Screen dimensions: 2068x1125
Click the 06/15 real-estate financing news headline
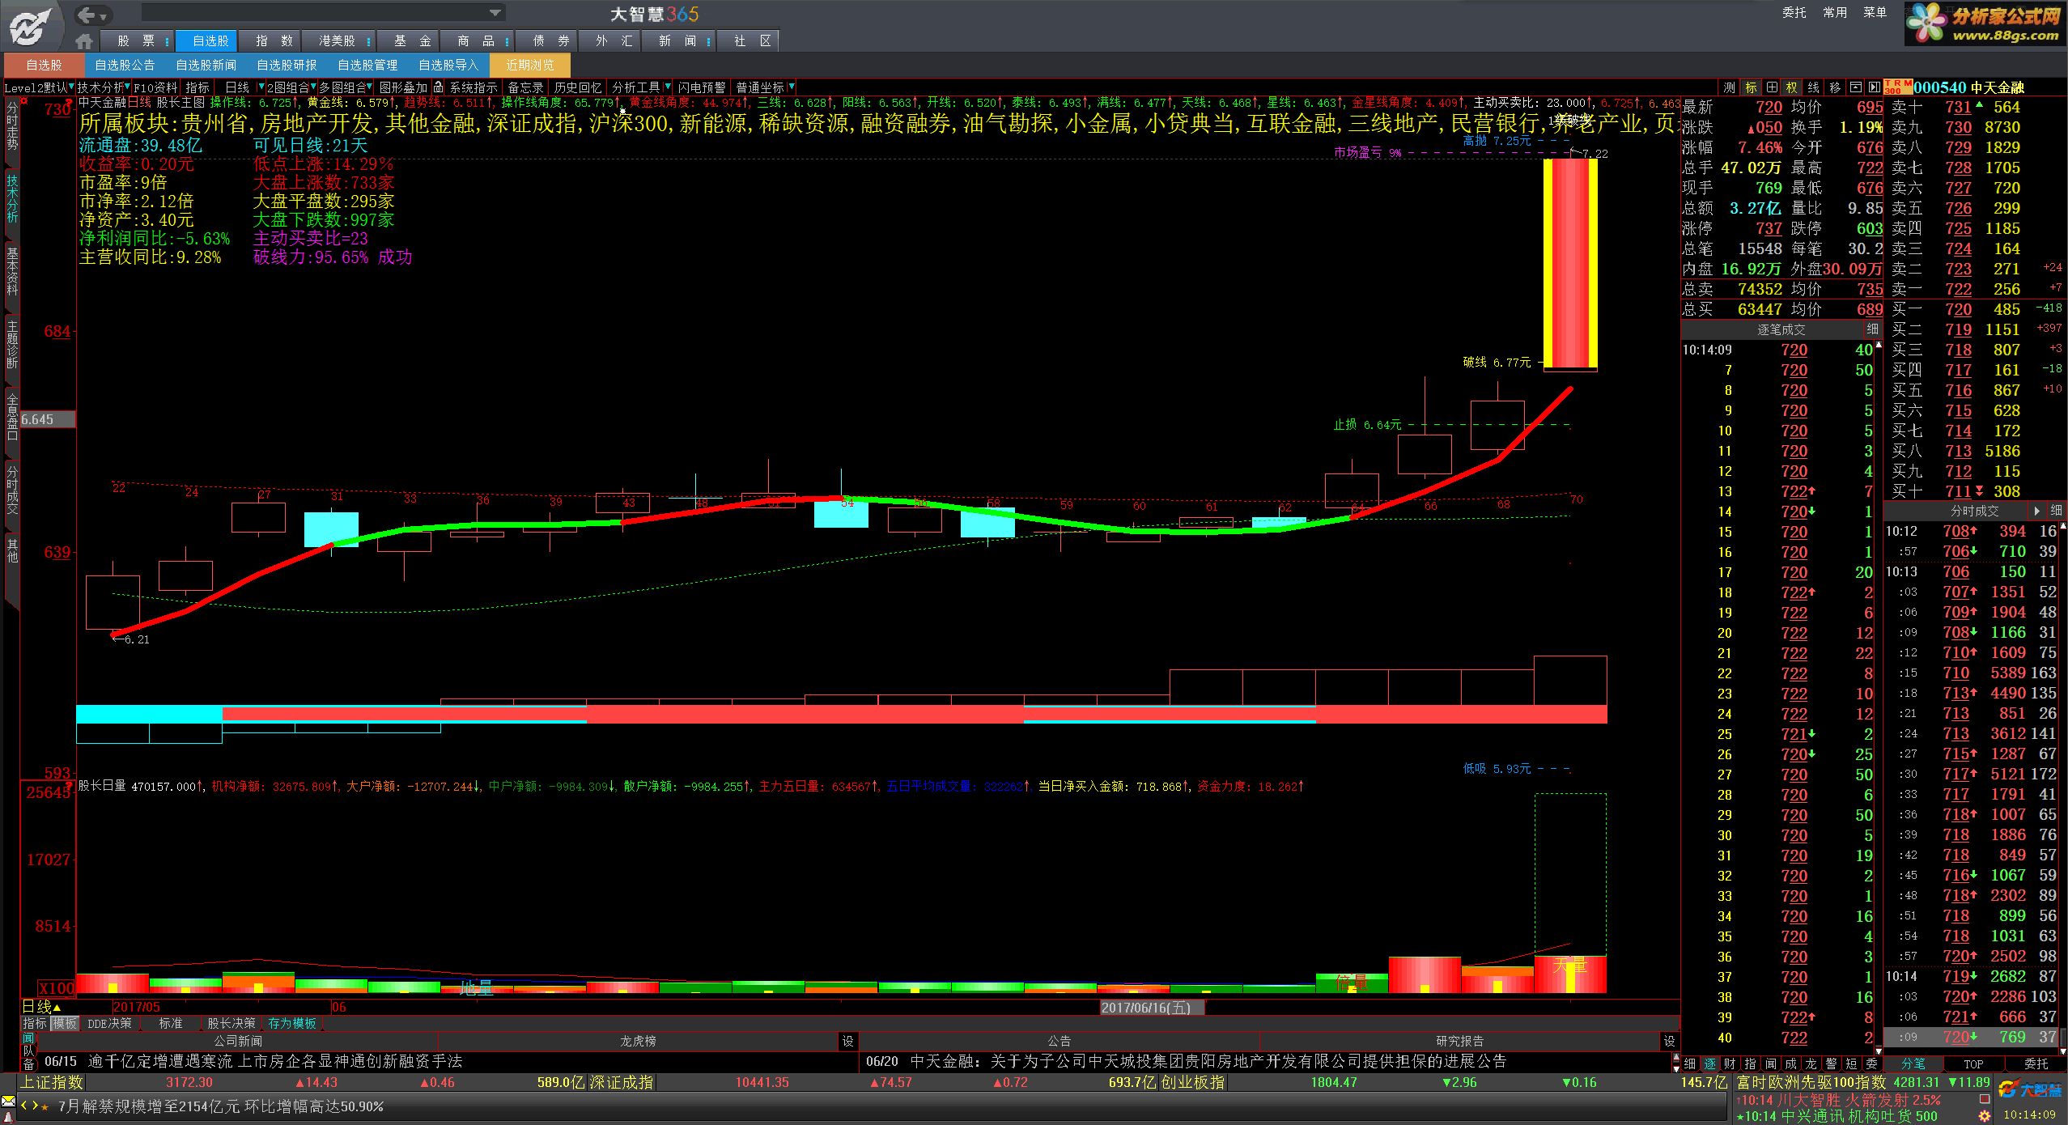pos(253,1061)
